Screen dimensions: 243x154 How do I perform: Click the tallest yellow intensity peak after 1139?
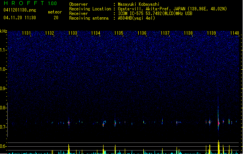[219, 147]
